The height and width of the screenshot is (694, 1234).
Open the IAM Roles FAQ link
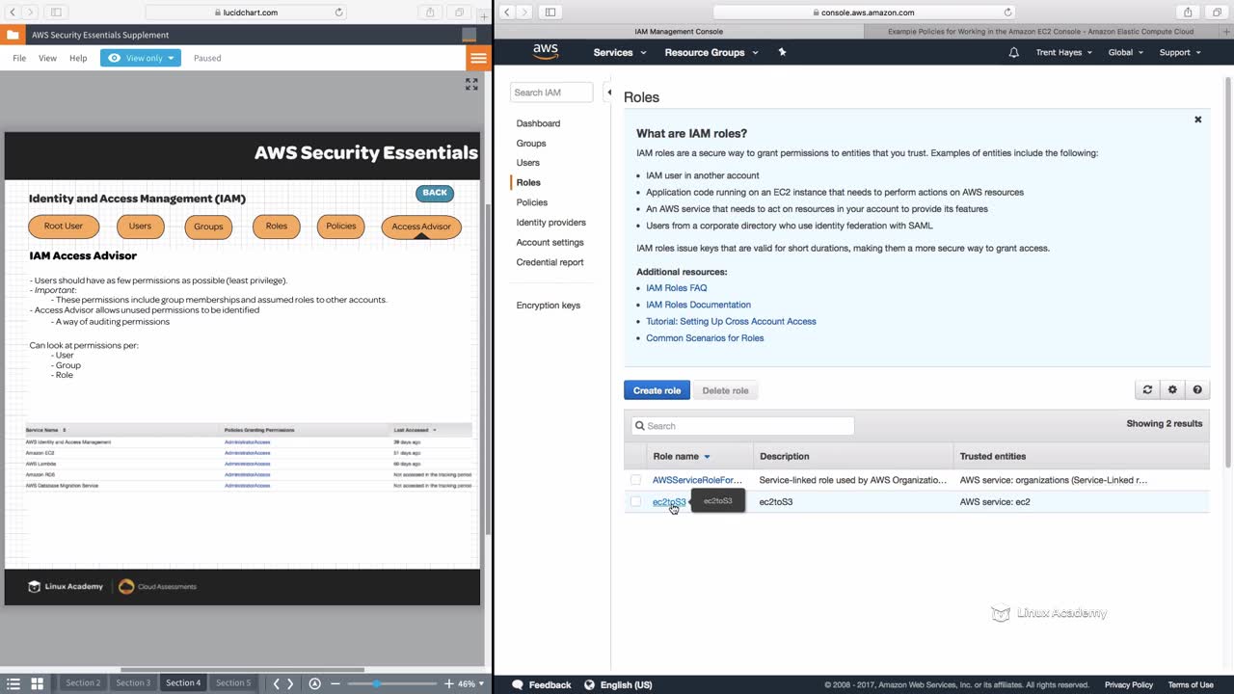click(x=677, y=288)
